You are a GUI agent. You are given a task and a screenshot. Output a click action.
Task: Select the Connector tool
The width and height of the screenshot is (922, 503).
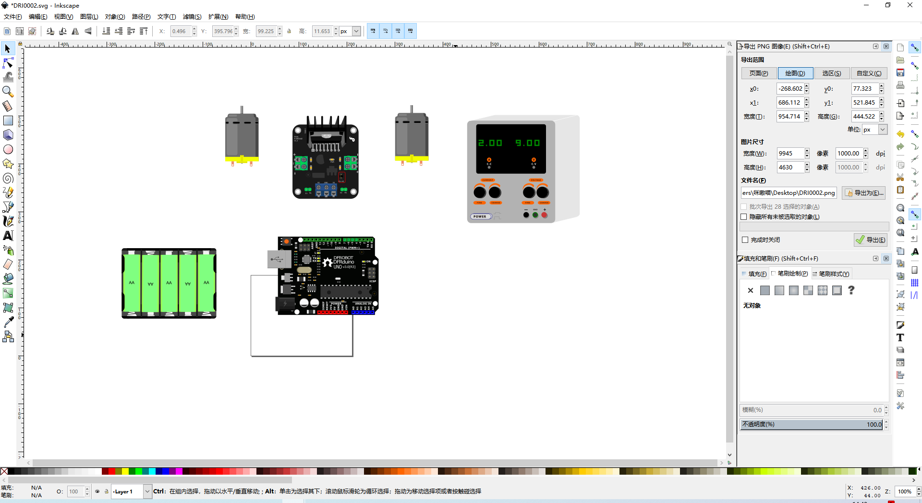coord(8,336)
